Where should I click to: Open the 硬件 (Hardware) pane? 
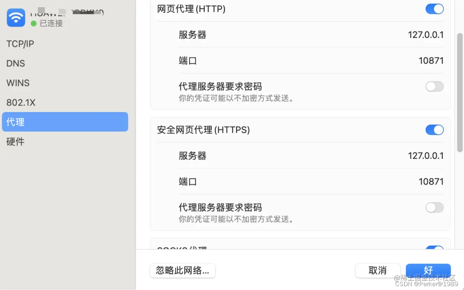15,142
